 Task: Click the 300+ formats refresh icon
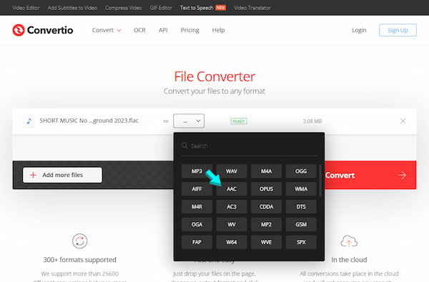coord(79,241)
